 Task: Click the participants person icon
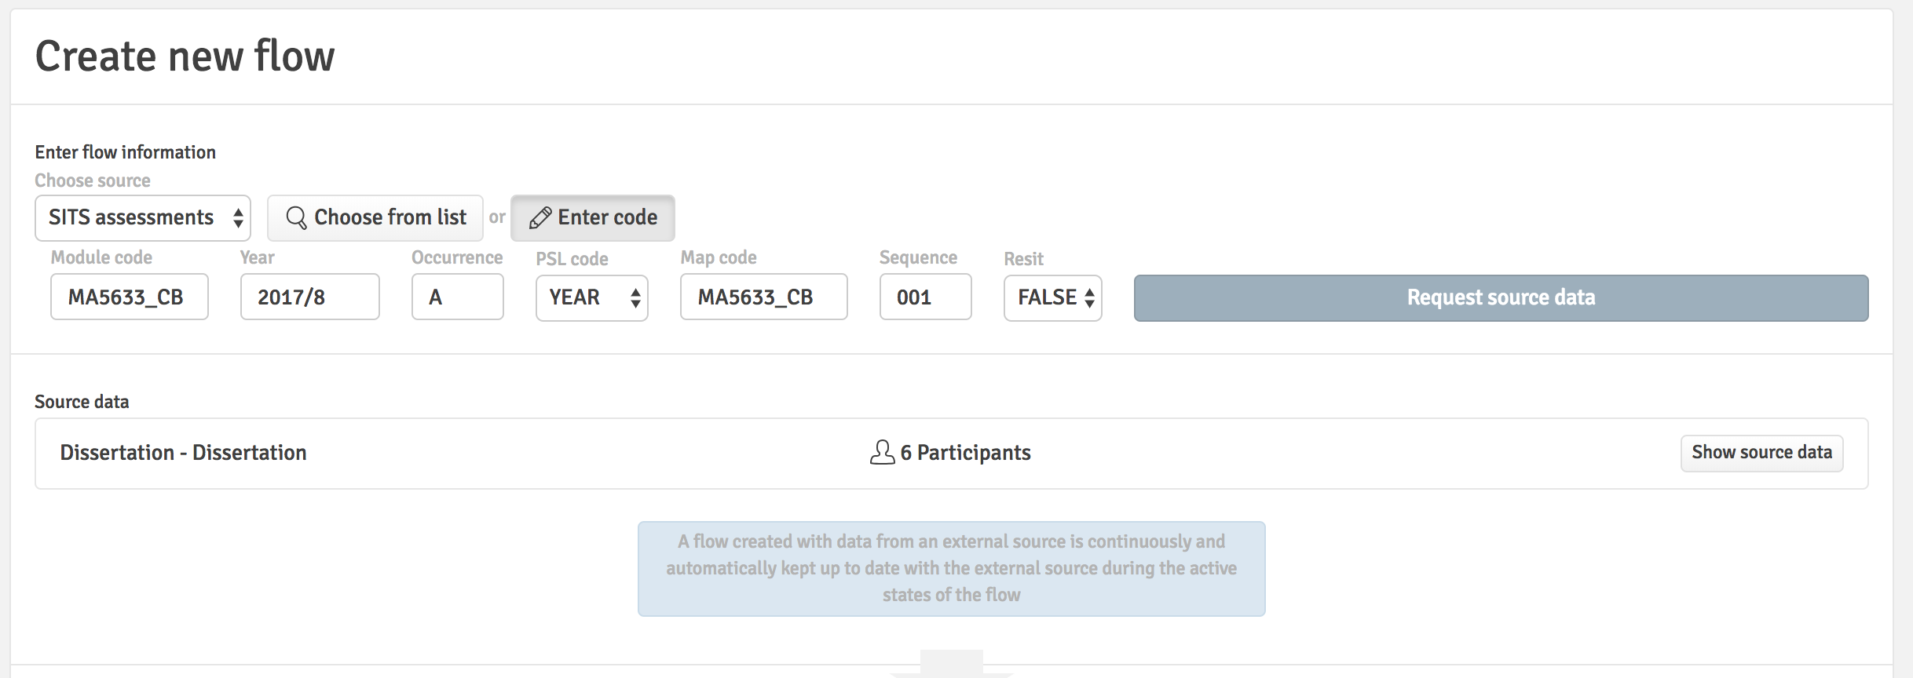(x=882, y=452)
